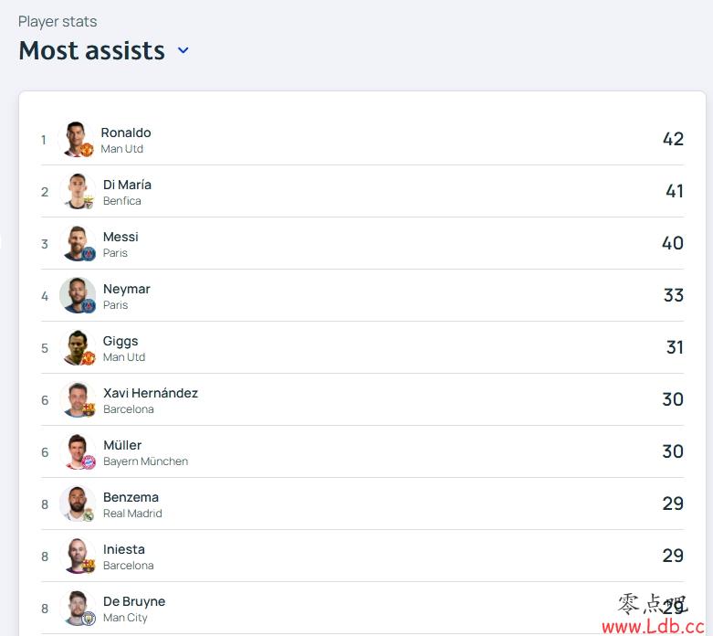Click the Benfica crest on Di María's photo
Image resolution: width=713 pixels, height=636 pixels.
(89, 202)
